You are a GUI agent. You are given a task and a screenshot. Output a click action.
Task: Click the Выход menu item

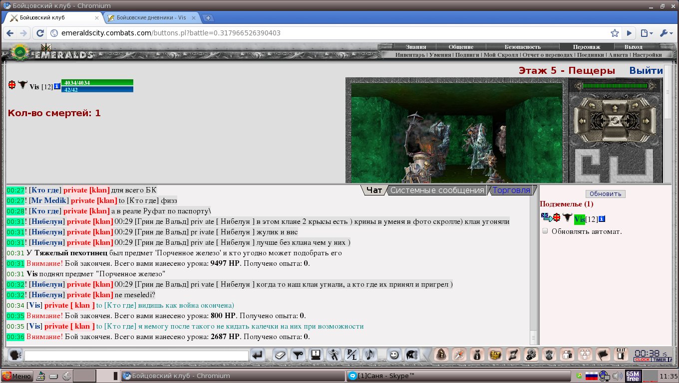tap(634, 47)
